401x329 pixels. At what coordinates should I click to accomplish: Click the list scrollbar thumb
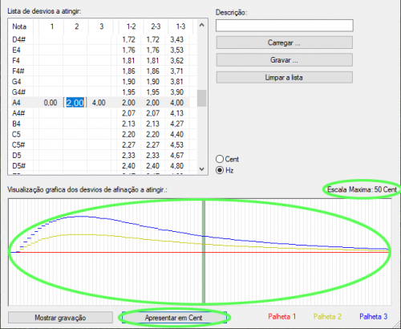202,98
